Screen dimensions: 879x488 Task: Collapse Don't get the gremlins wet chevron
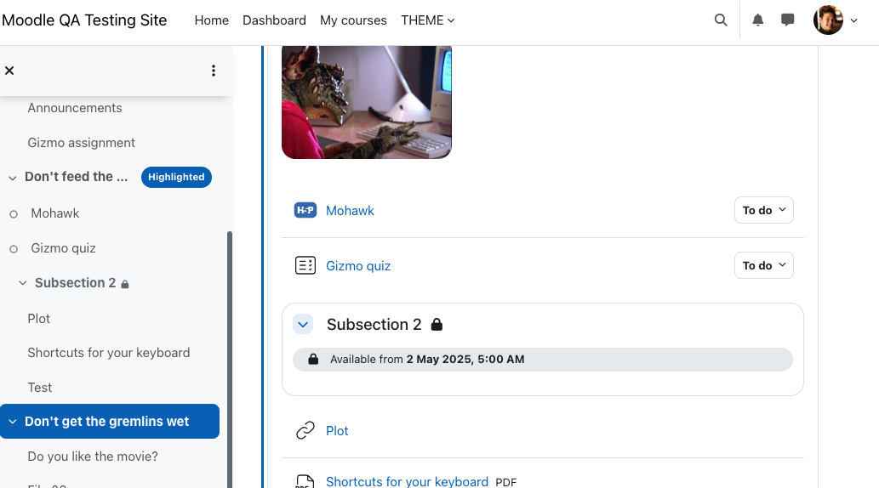12,422
